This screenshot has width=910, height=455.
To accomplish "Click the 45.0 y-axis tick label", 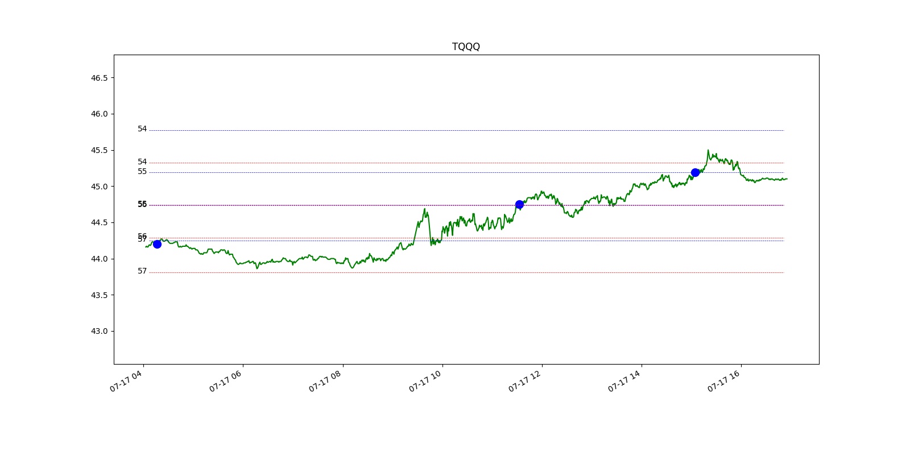I will pos(99,187).
